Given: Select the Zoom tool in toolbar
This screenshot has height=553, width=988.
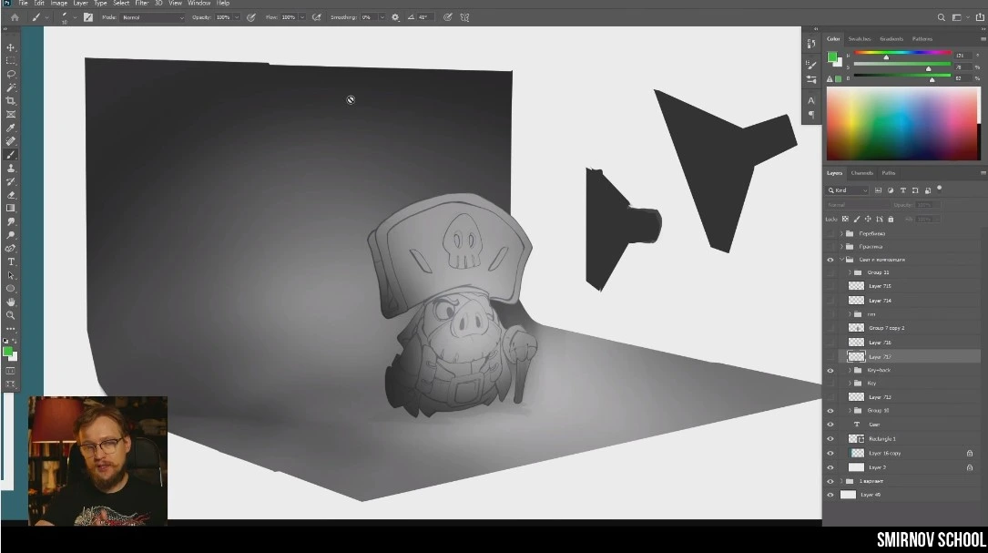Looking at the screenshot, I should pyautogui.click(x=11, y=315).
